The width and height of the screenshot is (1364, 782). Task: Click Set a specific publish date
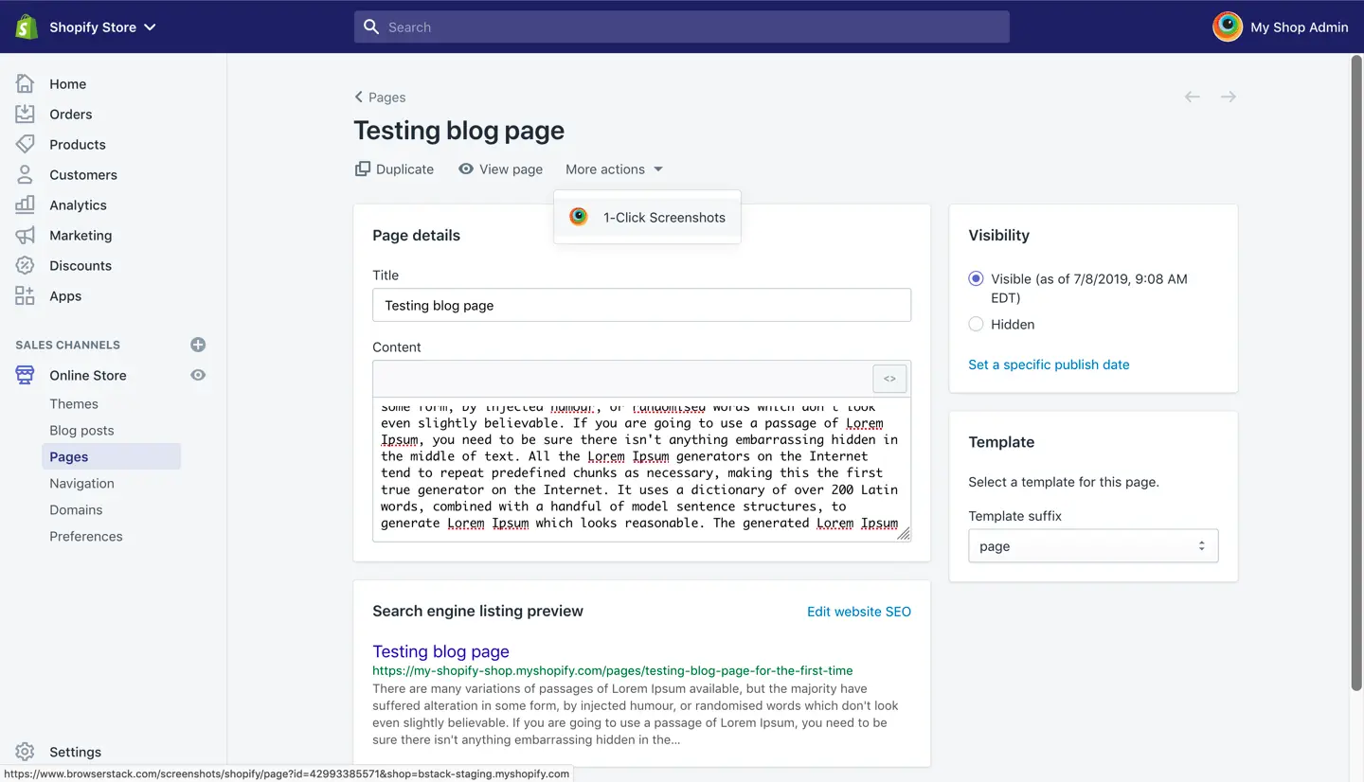pyautogui.click(x=1049, y=364)
